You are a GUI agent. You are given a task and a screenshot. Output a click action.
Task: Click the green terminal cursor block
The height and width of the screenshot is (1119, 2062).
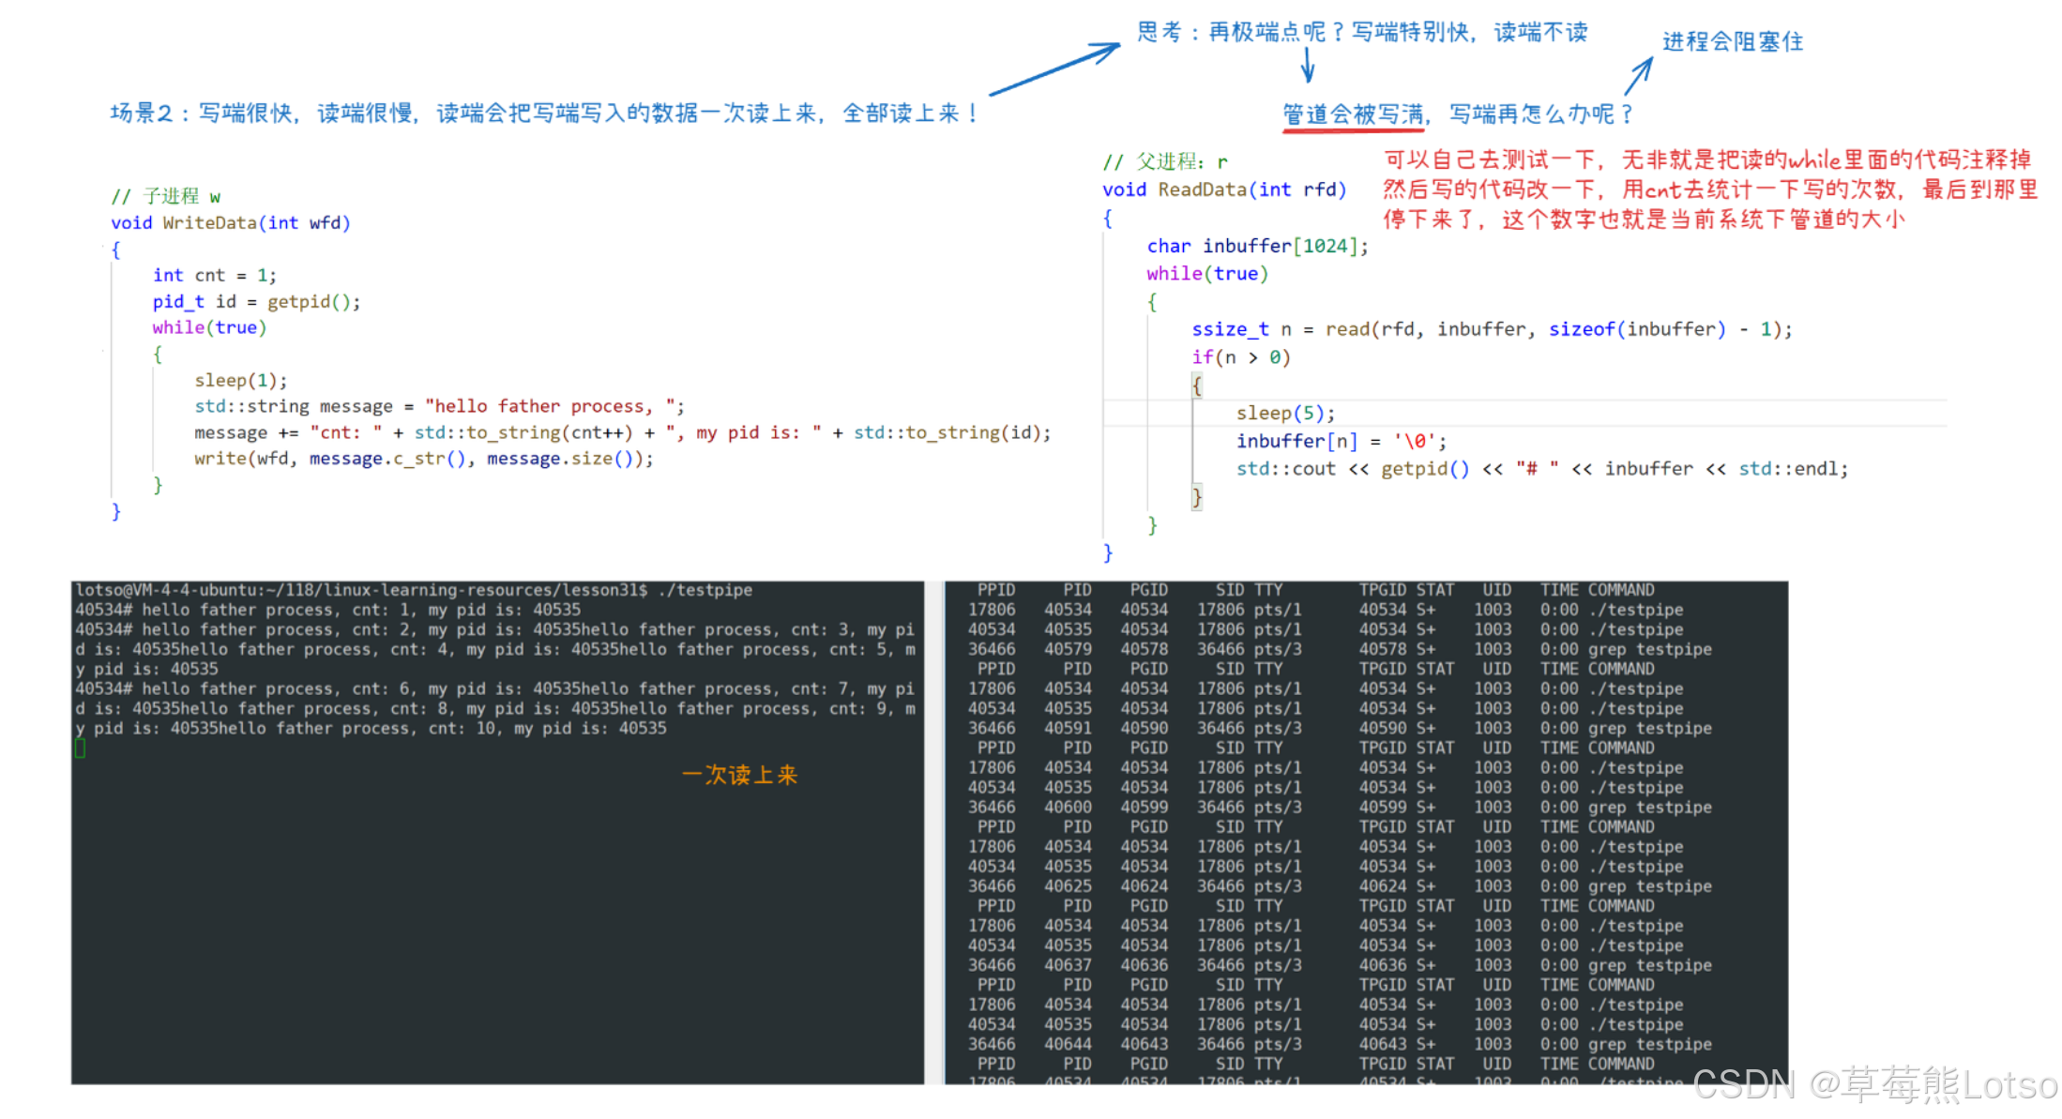pos(81,748)
